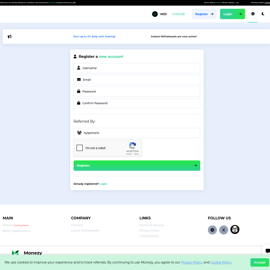This screenshot has height=270, width=270.
Task: Focus the Username input field
Action: pyautogui.click(x=137, y=68)
